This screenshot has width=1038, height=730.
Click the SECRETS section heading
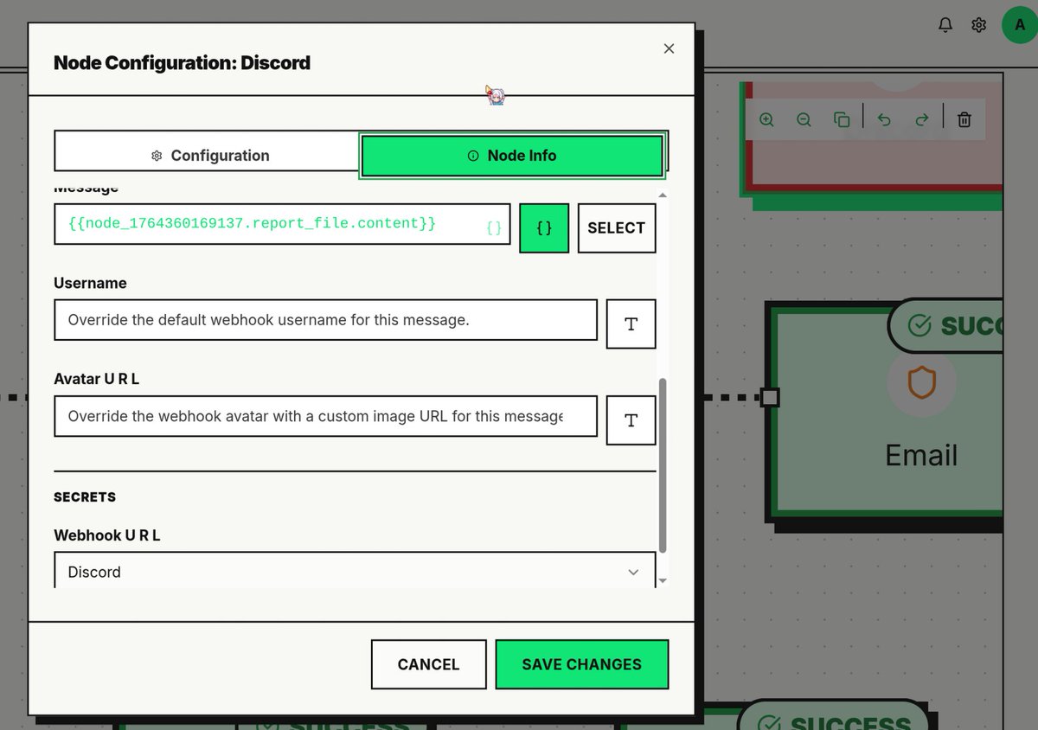coord(85,497)
